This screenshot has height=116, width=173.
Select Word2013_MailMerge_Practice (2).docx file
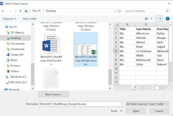[x=86, y=27]
